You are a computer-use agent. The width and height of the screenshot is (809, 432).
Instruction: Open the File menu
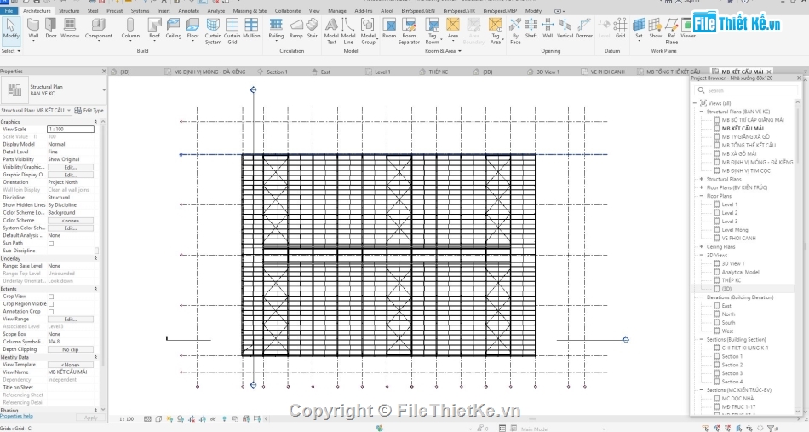(9, 10)
